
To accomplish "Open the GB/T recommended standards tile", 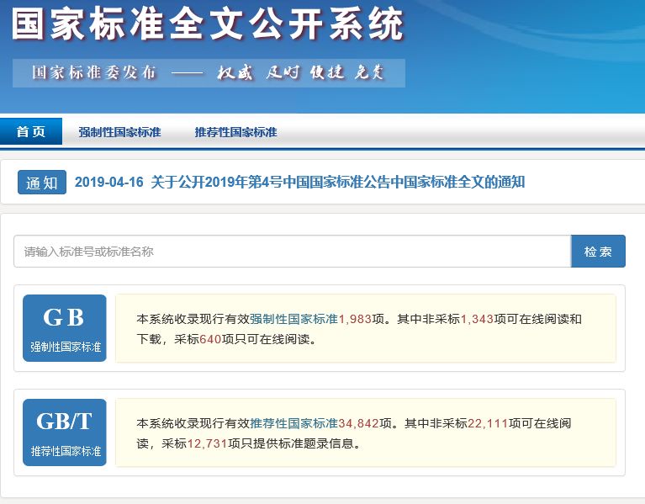I will tap(65, 432).
